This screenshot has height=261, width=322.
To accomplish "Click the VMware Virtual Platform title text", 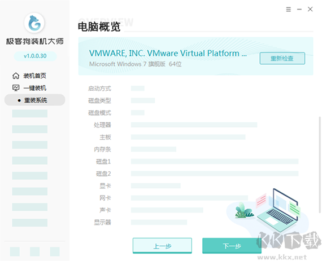I will point(168,53).
